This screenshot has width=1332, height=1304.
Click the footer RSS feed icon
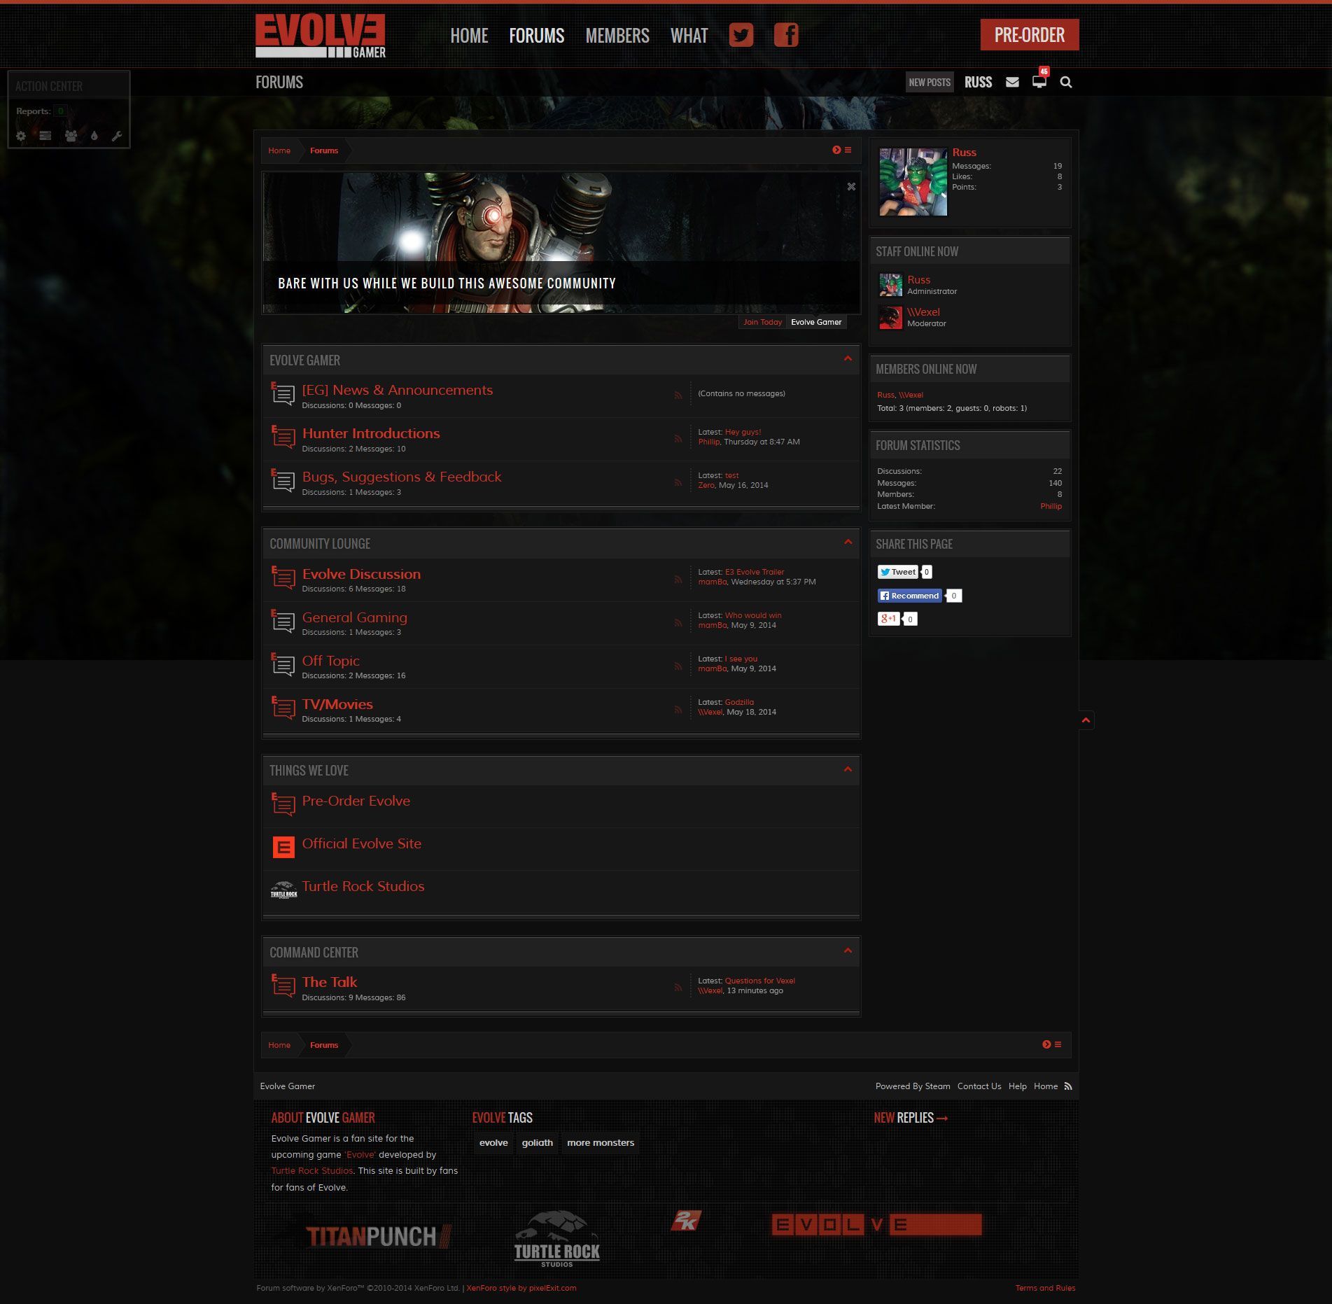click(x=1068, y=1086)
